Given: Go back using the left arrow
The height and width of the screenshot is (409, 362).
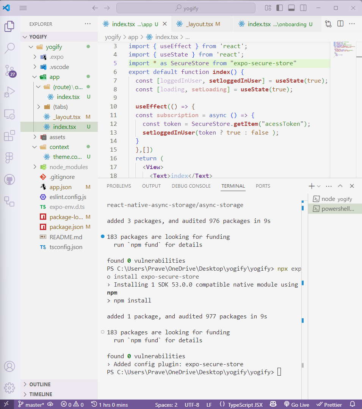Looking at the screenshot, I should pyautogui.click(x=95, y=8).
